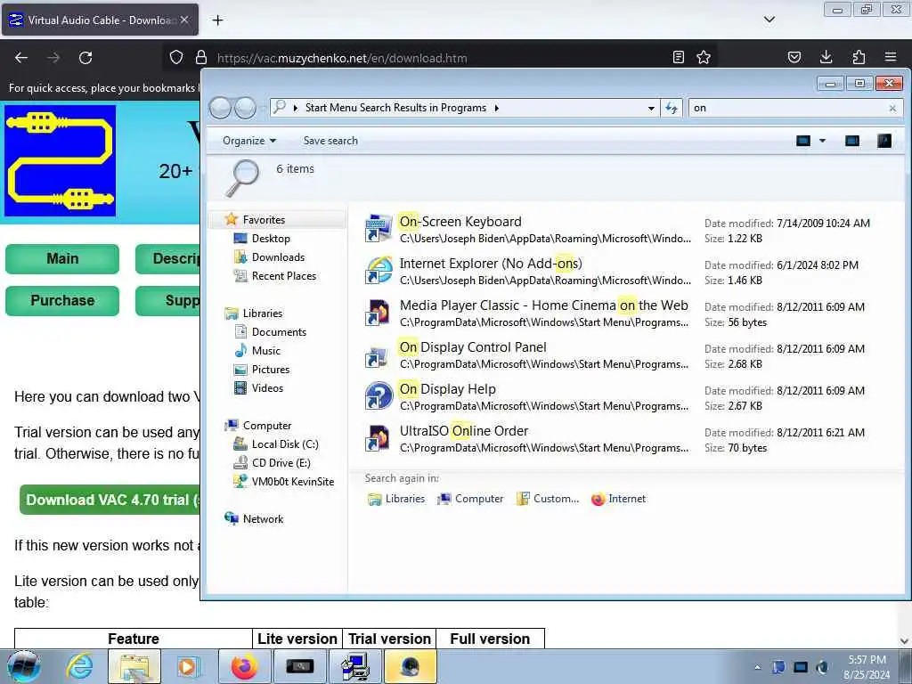The image size is (912, 684).
Task: Change view with the Explorer view icon
Action: click(803, 141)
